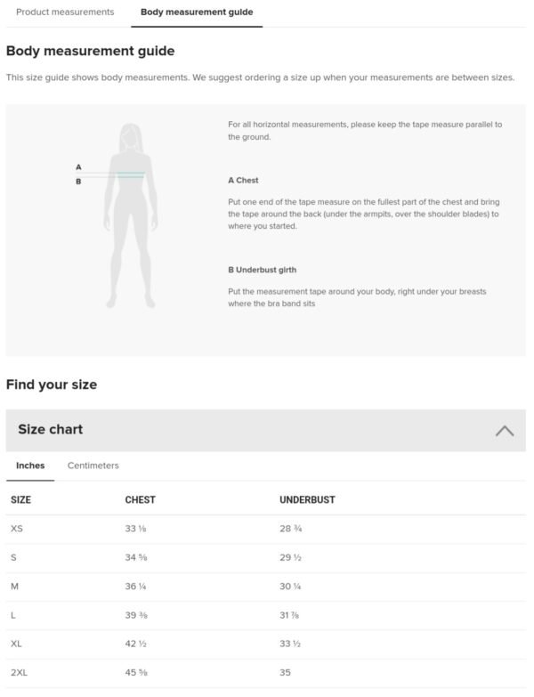This screenshot has height=697, width=534.
Task: Click the UNDERBUST column header
Action: click(307, 500)
